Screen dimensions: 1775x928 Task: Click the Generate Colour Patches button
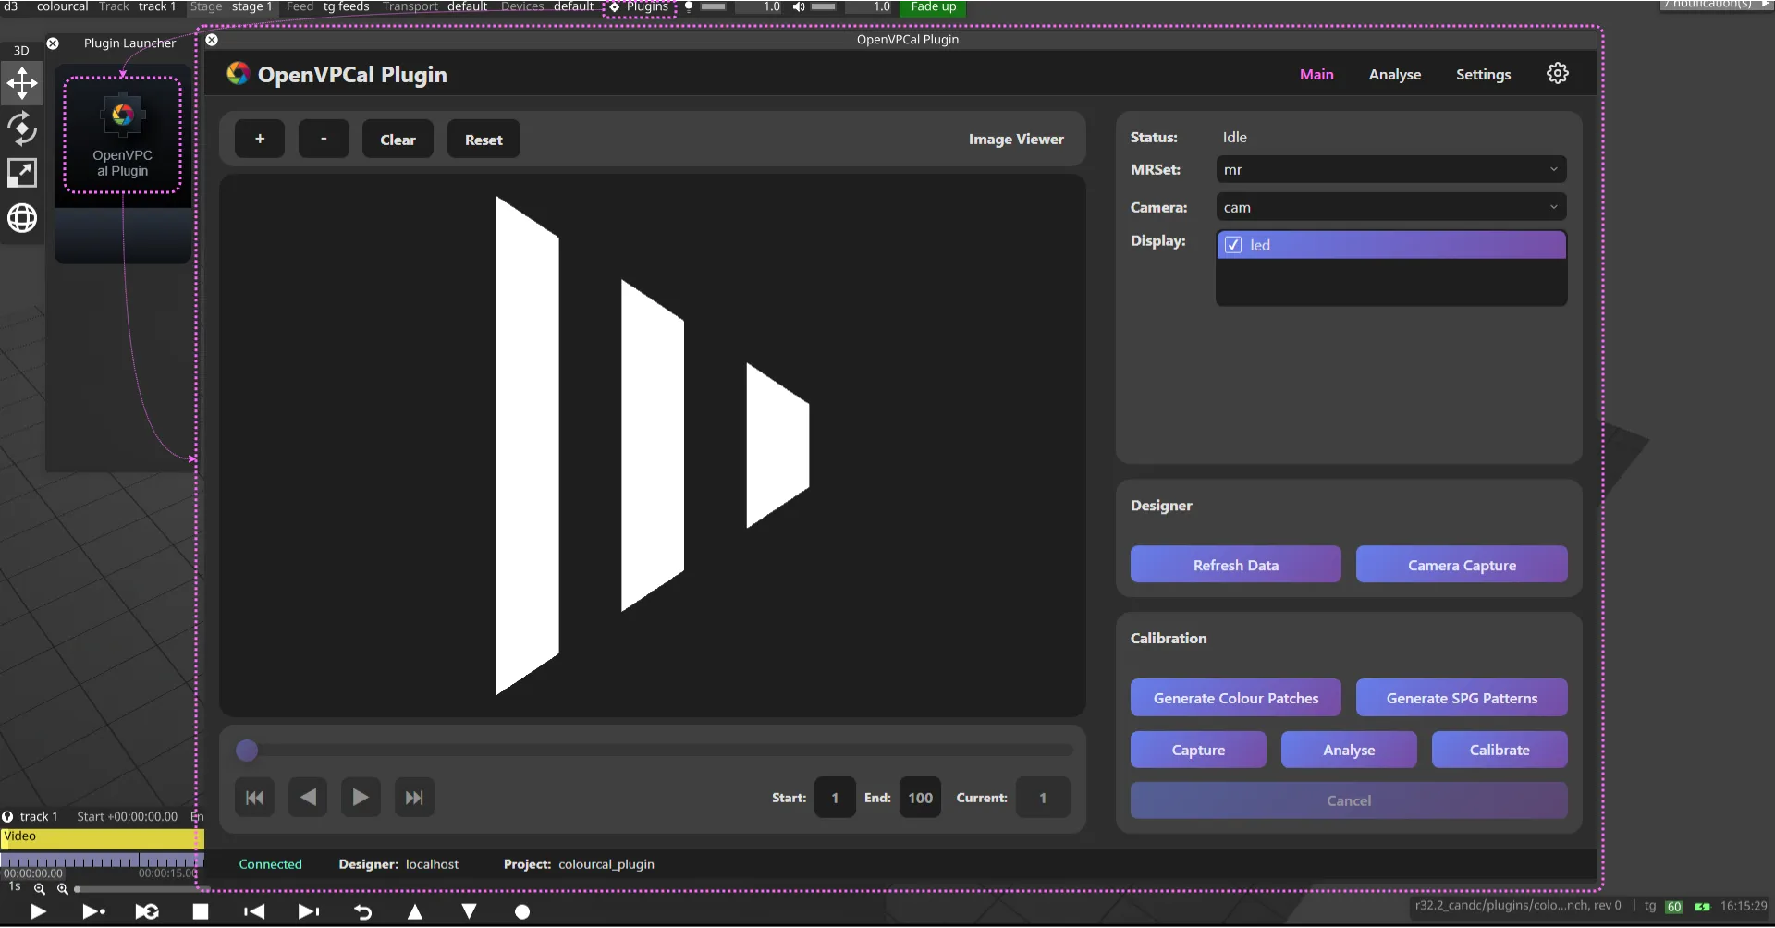click(1235, 698)
